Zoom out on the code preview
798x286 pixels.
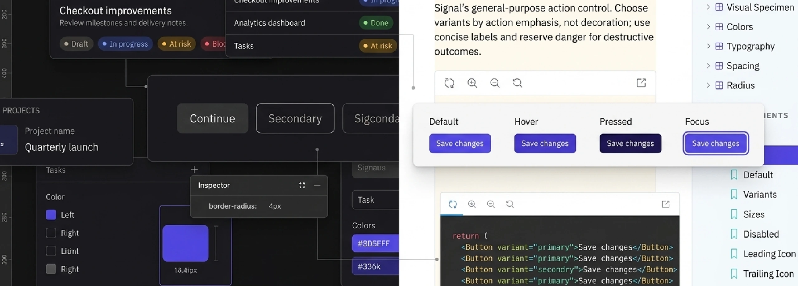pos(491,204)
